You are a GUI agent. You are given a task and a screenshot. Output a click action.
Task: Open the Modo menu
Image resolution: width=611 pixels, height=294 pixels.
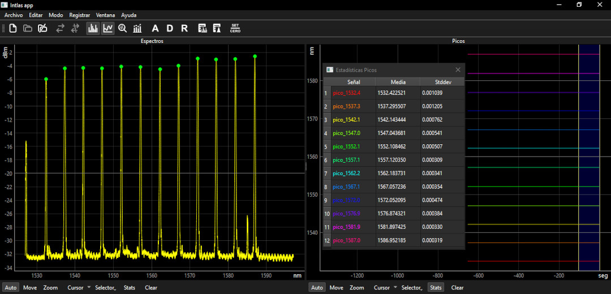55,15
